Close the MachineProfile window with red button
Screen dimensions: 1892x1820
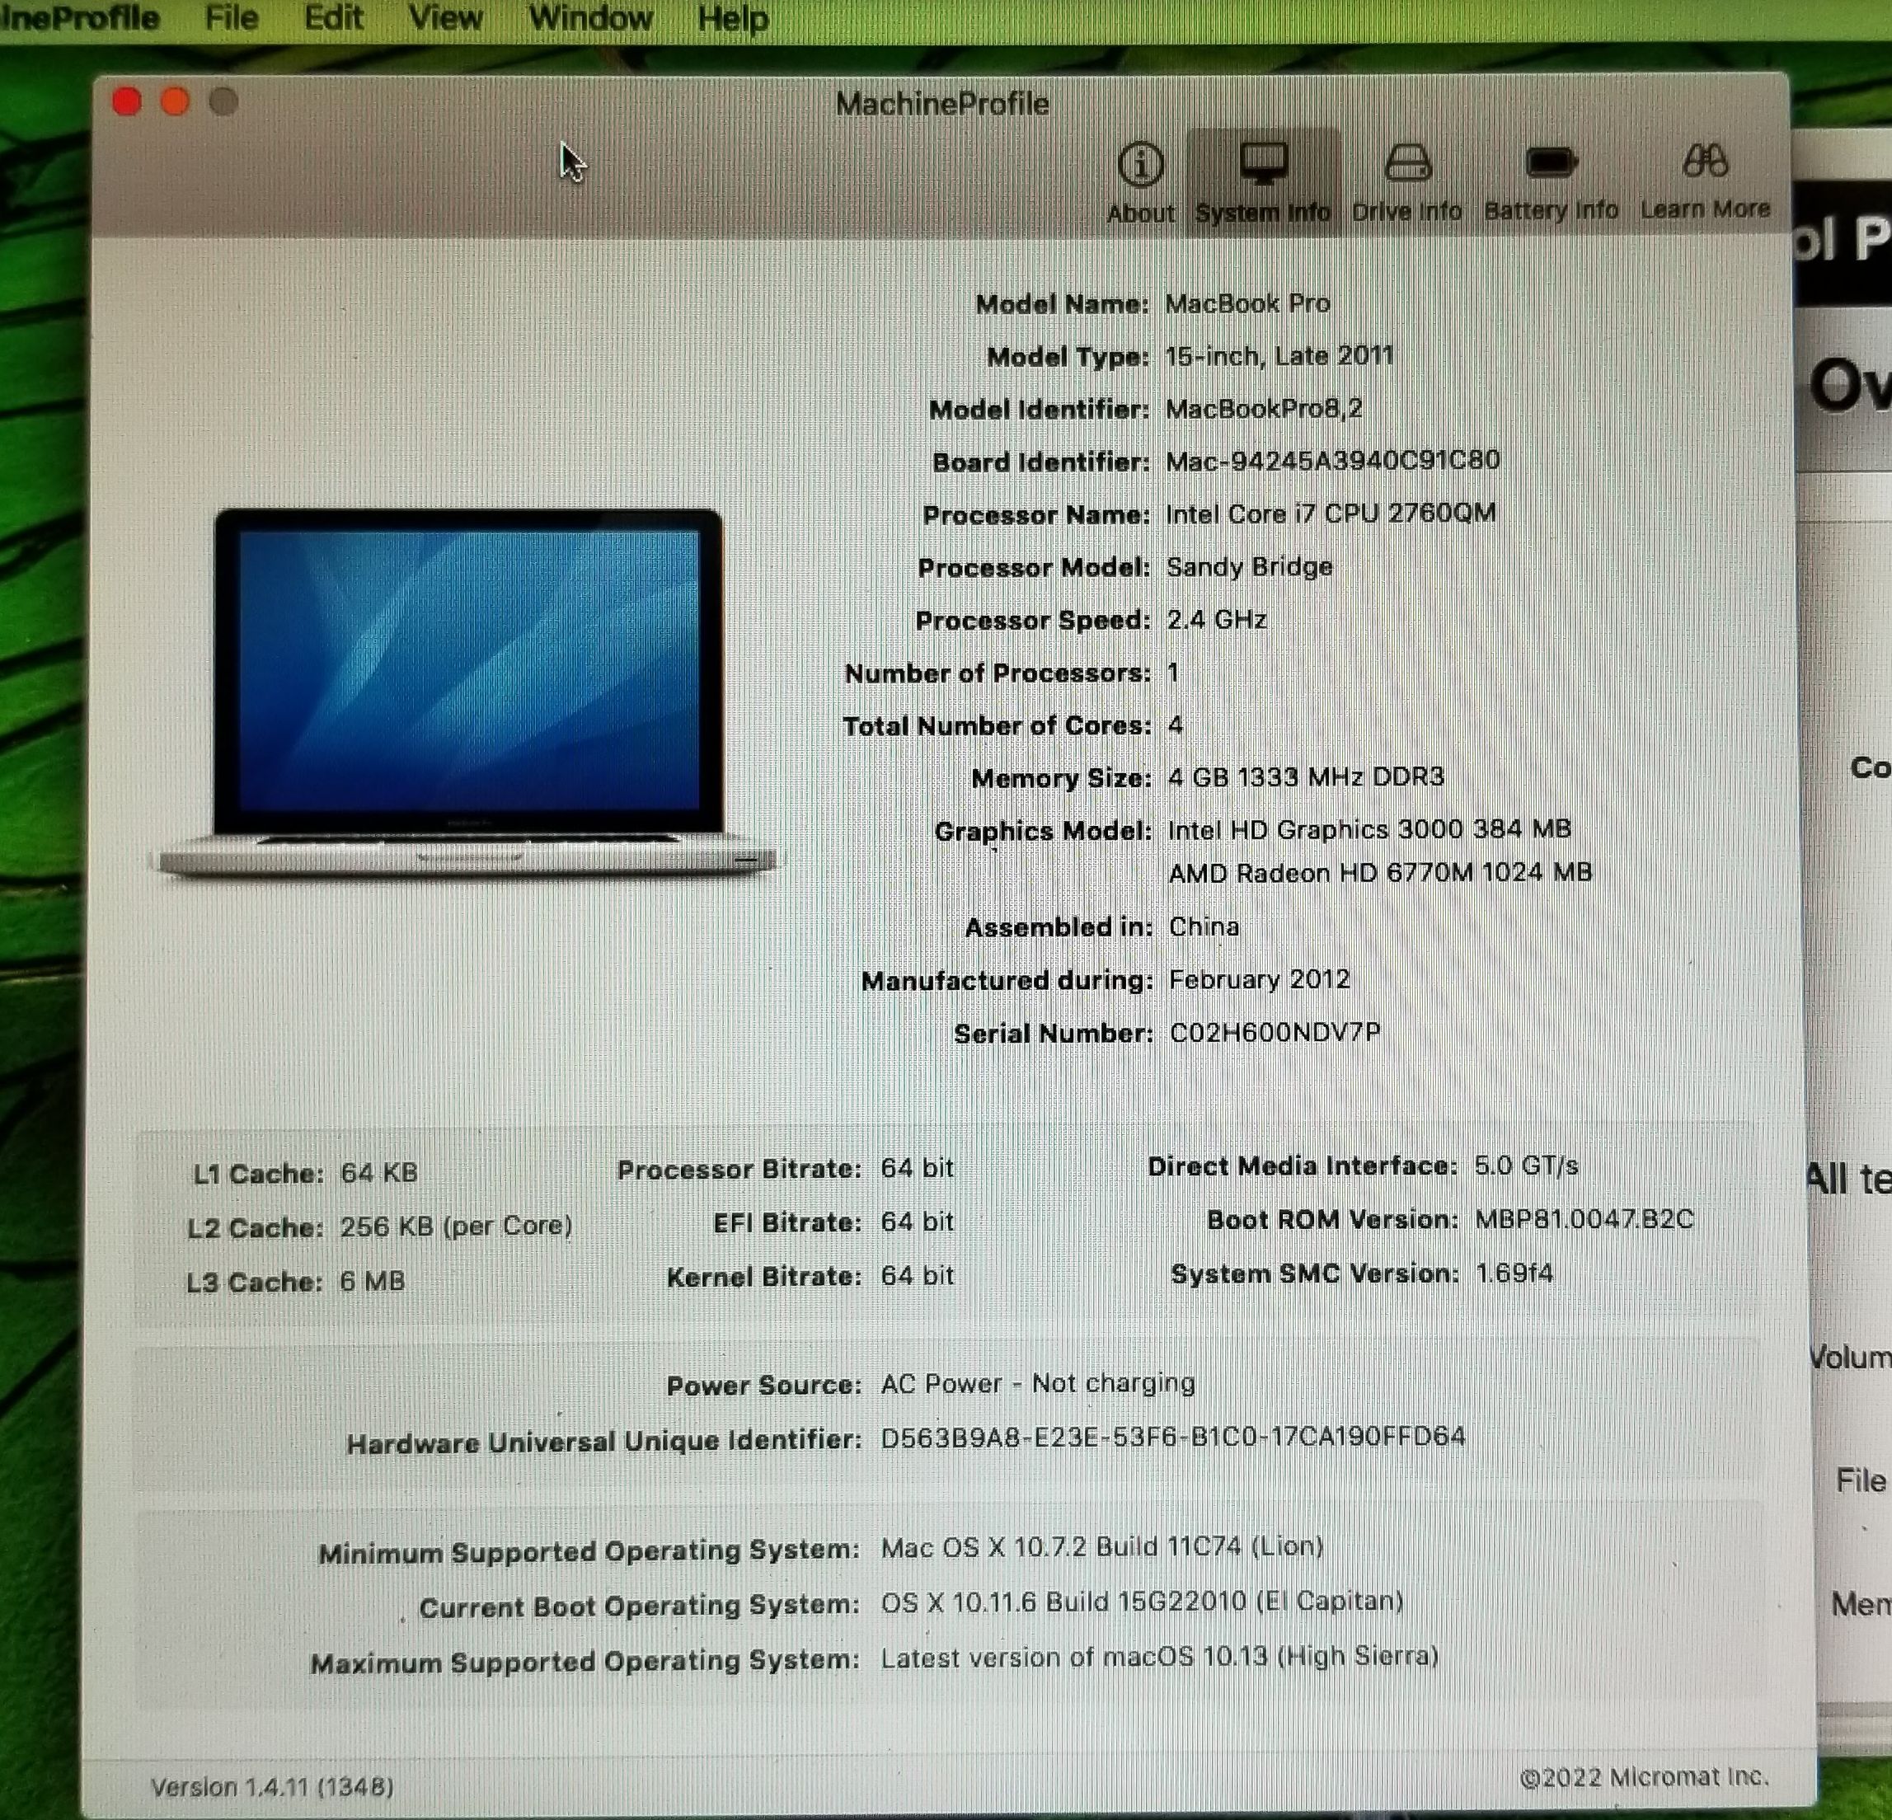[x=126, y=101]
